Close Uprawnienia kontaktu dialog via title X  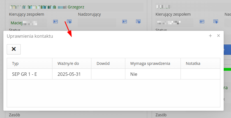tap(219, 36)
